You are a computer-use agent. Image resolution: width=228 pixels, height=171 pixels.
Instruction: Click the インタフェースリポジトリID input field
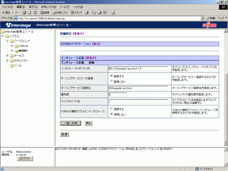tap(138, 68)
